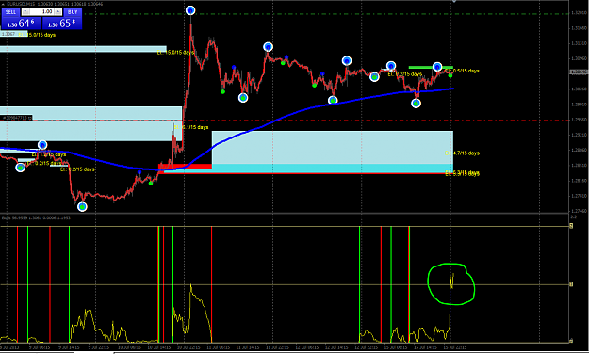
Task: Click the SELL button in one-click panel
Action: (10, 12)
